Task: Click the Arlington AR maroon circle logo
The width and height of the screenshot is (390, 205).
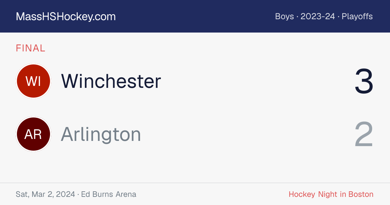Action: (33, 134)
